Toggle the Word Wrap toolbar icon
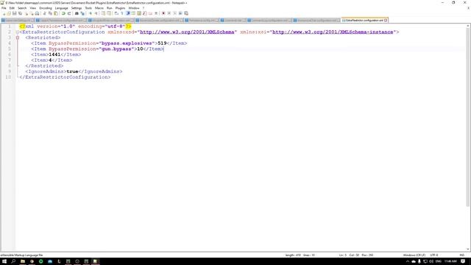This screenshot has width=471, height=265. coord(116,13)
